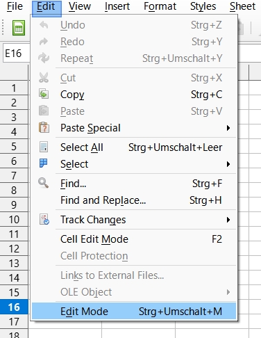The height and width of the screenshot is (338, 261).
Task: Click the Paste Special clipboard icon
Action: (44, 128)
